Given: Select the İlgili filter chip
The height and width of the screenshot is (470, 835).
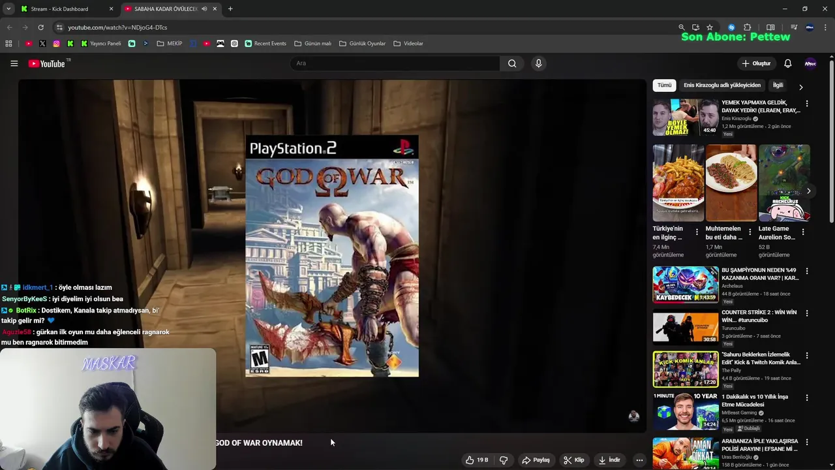Looking at the screenshot, I should tap(778, 86).
